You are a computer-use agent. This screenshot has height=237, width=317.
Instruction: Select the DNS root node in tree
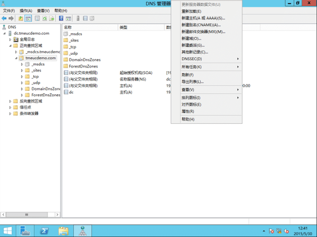[12, 27]
